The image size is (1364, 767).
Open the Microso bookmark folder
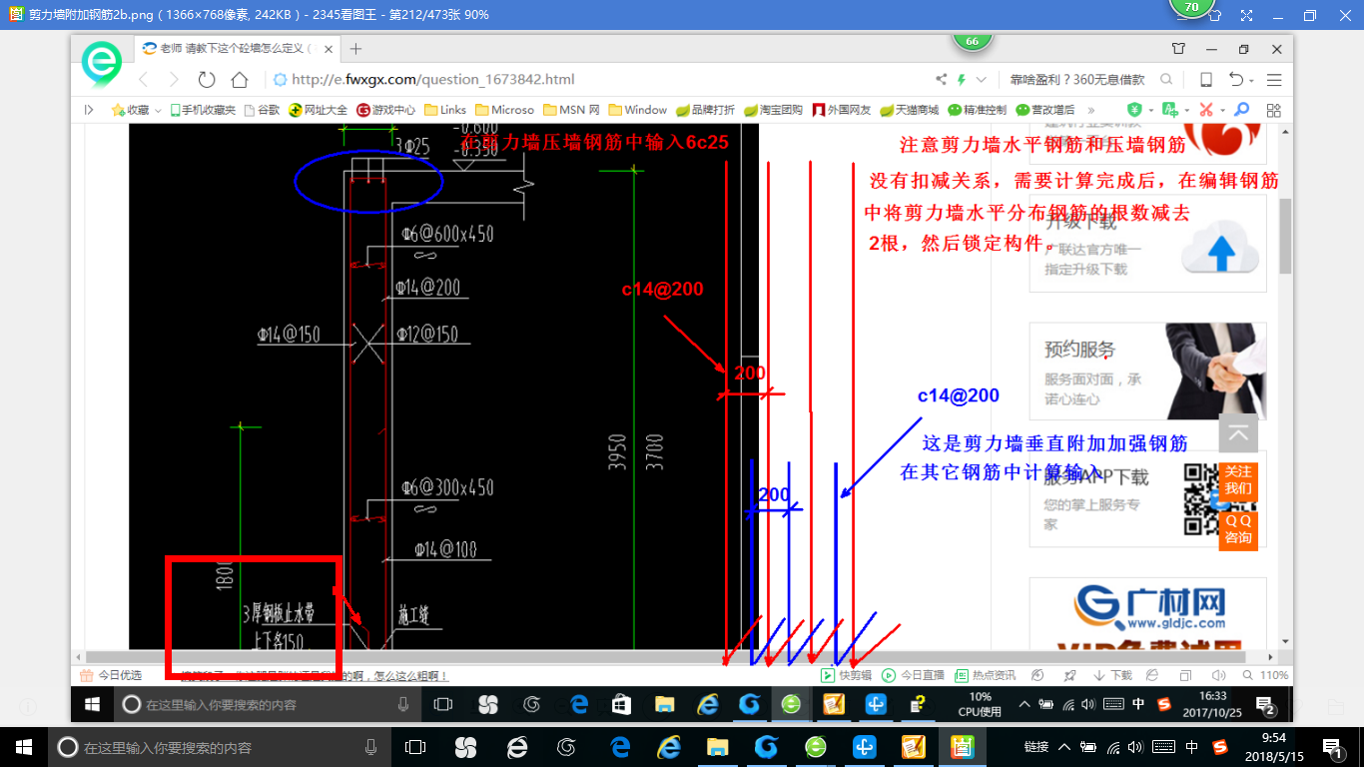(x=505, y=110)
